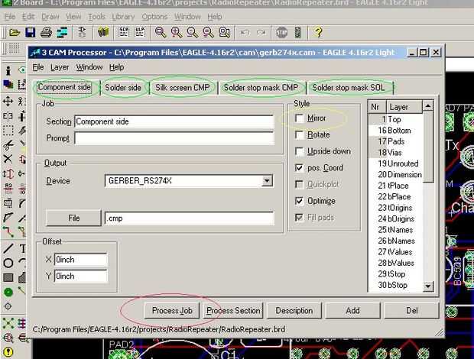Open the Device GERBER_RS274X dropdown
The width and height of the screenshot is (474, 359).
pyautogui.click(x=267, y=181)
